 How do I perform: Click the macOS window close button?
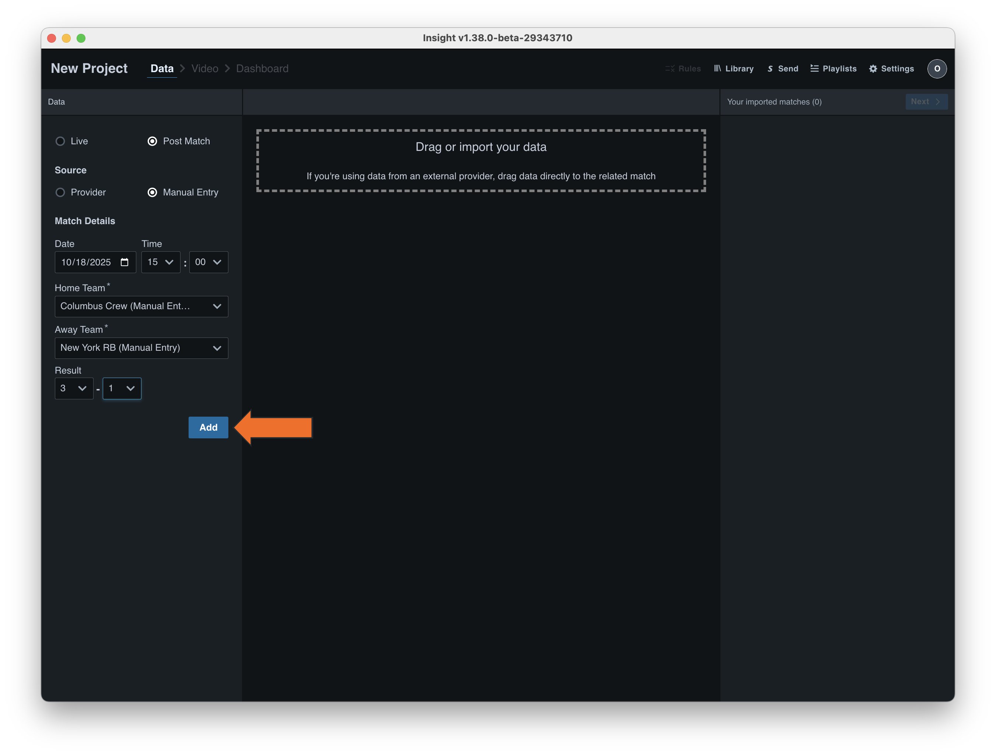click(51, 38)
